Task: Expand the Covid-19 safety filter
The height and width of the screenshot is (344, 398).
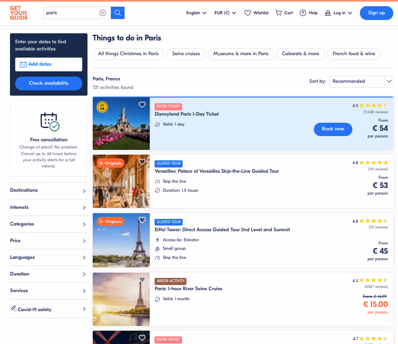Action: 49,309
